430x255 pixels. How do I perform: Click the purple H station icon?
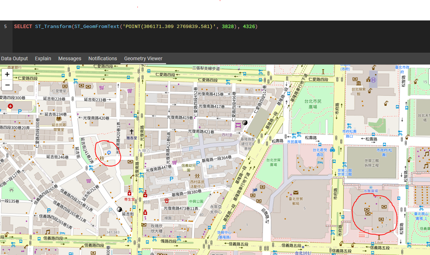tap(373, 79)
